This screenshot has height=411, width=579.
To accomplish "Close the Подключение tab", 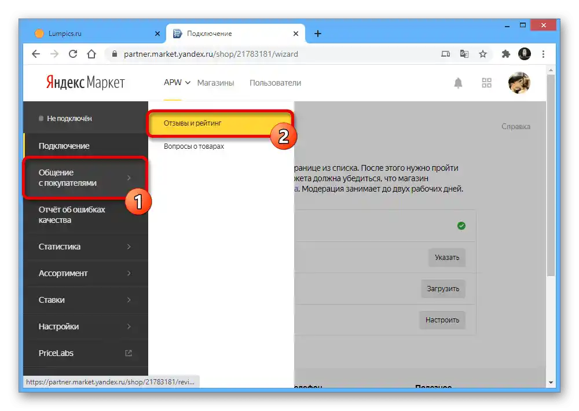I will click(296, 34).
